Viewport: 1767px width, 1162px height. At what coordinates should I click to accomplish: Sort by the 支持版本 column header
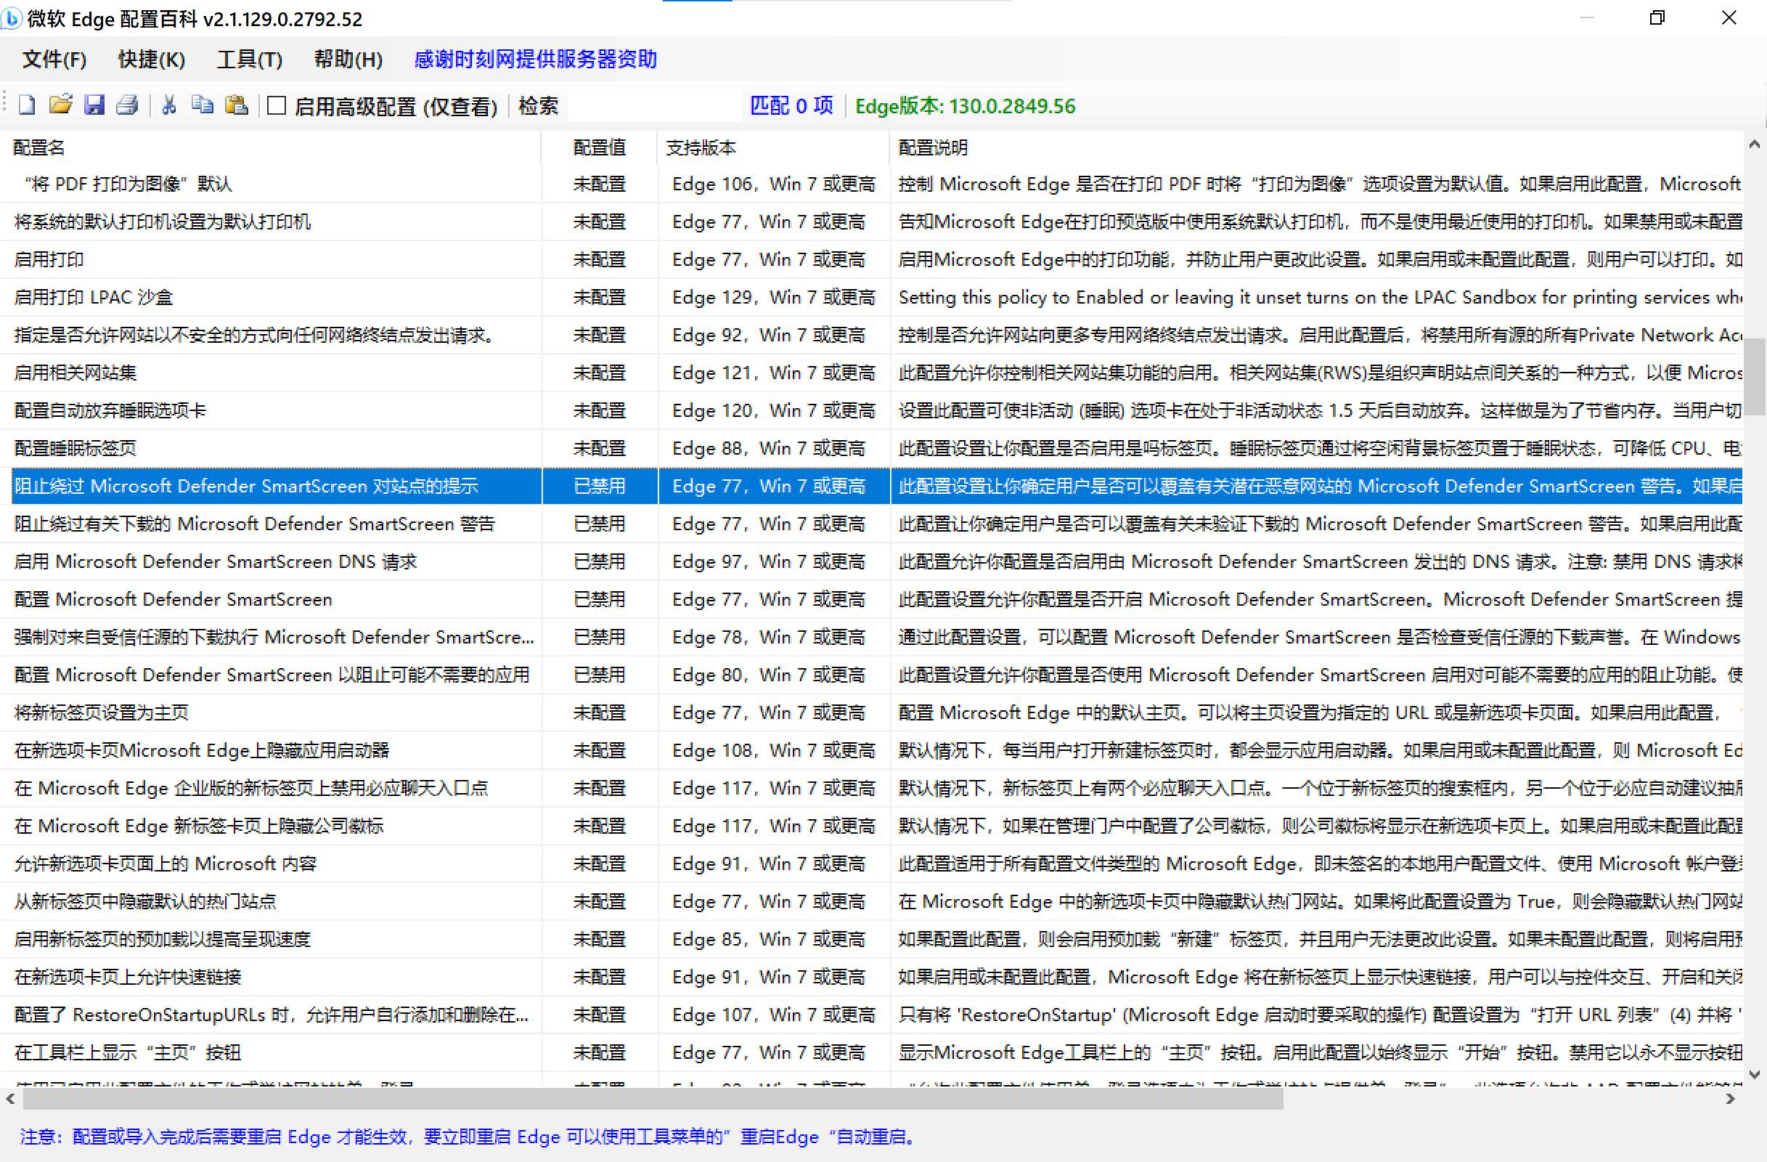[x=773, y=147]
